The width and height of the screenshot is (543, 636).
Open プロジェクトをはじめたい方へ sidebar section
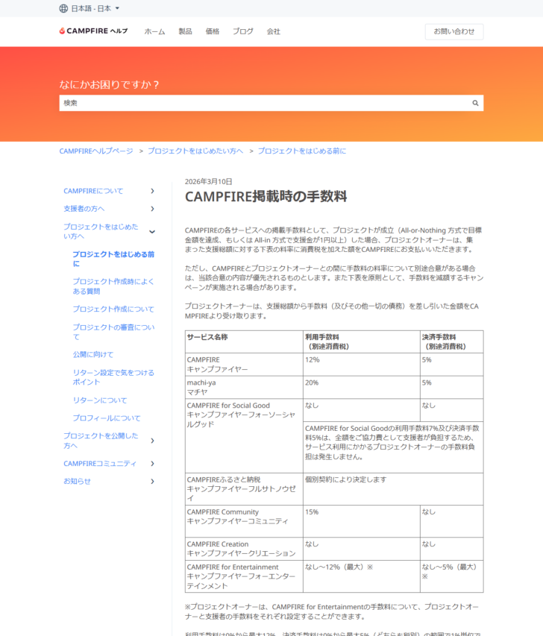[x=101, y=232]
